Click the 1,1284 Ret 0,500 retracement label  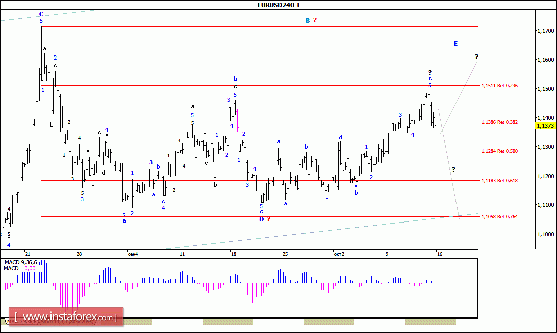(x=499, y=151)
